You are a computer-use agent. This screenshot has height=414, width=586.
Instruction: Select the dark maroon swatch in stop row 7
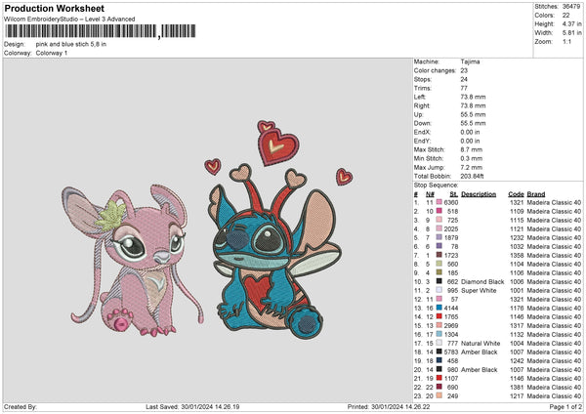click(x=439, y=255)
